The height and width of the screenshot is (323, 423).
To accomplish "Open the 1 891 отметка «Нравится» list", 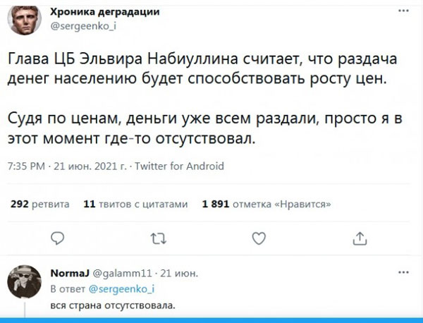I will tap(266, 205).
